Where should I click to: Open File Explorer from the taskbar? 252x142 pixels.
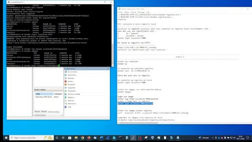click(76, 138)
